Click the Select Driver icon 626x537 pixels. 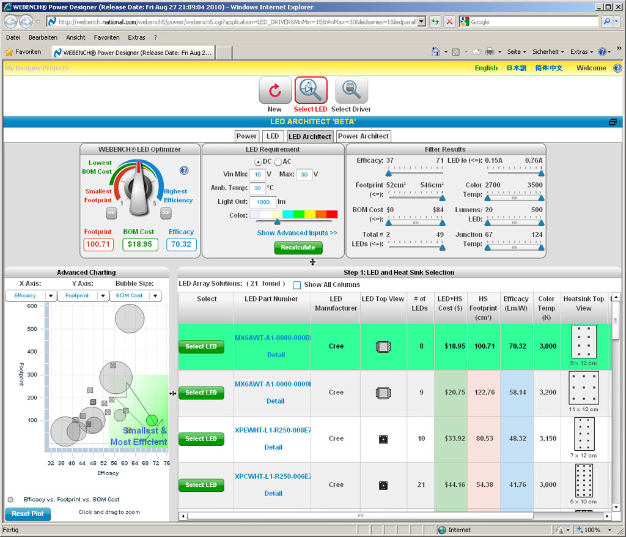pos(351,91)
